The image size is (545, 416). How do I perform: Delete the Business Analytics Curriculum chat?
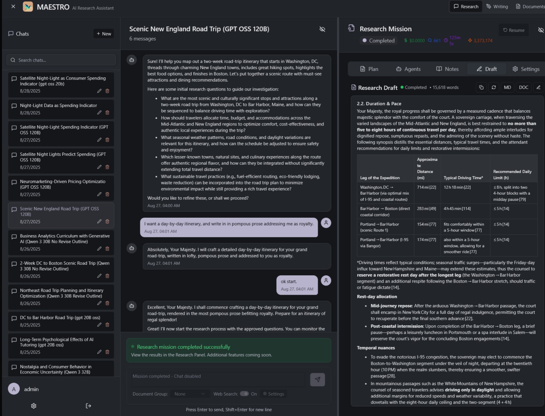pos(107,249)
